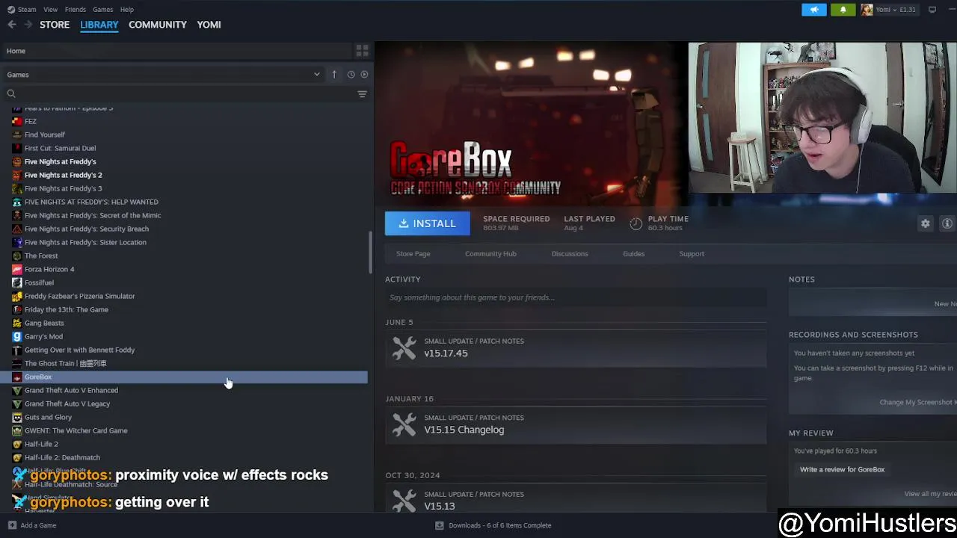Click the sort-ascending arrow next to Games
The height and width of the screenshot is (538, 957).
click(x=334, y=75)
